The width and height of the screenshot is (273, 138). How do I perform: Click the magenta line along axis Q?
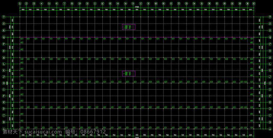[137, 37]
